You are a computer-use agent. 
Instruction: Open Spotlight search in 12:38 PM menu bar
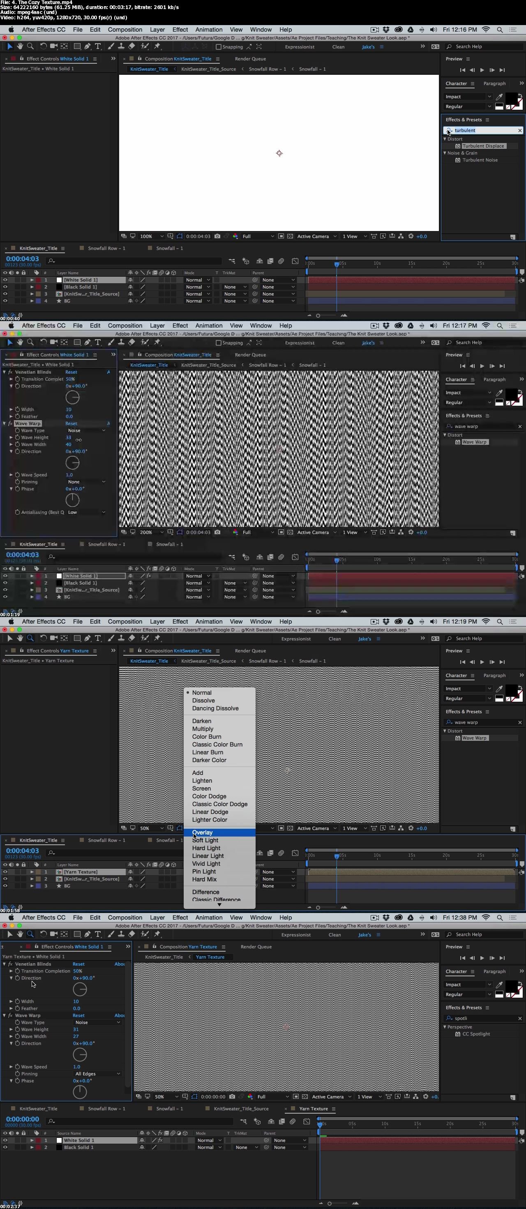point(500,917)
